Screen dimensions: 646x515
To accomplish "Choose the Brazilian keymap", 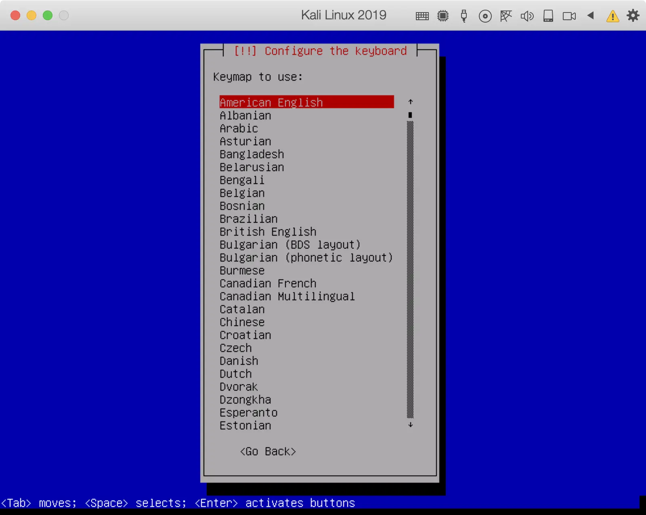I will [306, 219].
